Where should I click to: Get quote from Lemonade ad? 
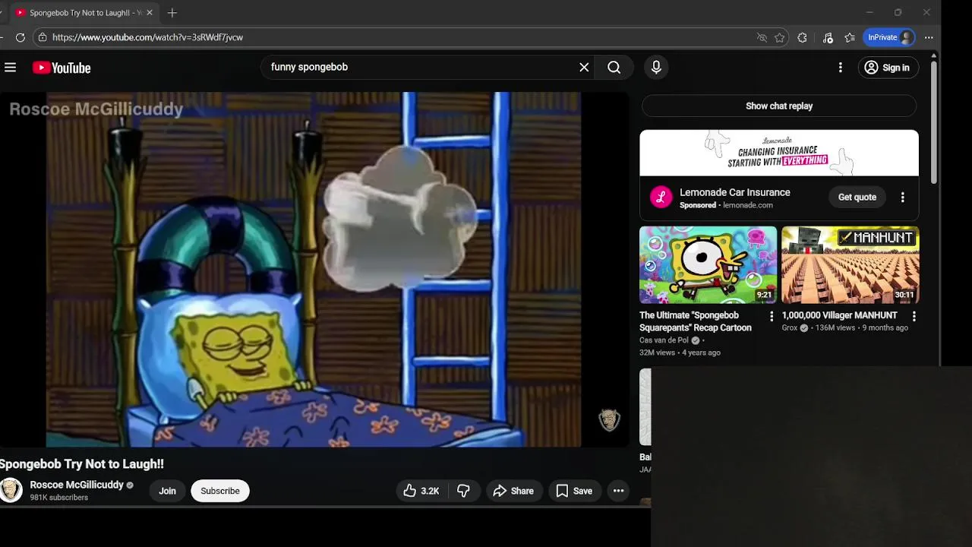(x=857, y=198)
